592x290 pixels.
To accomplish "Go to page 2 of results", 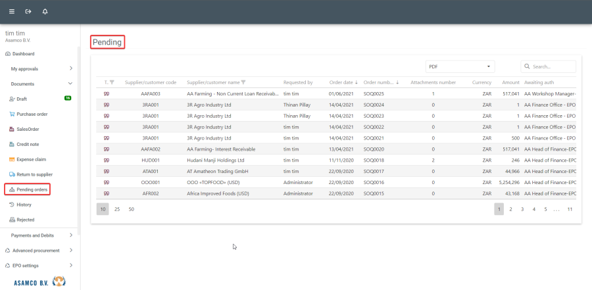I will point(510,208).
